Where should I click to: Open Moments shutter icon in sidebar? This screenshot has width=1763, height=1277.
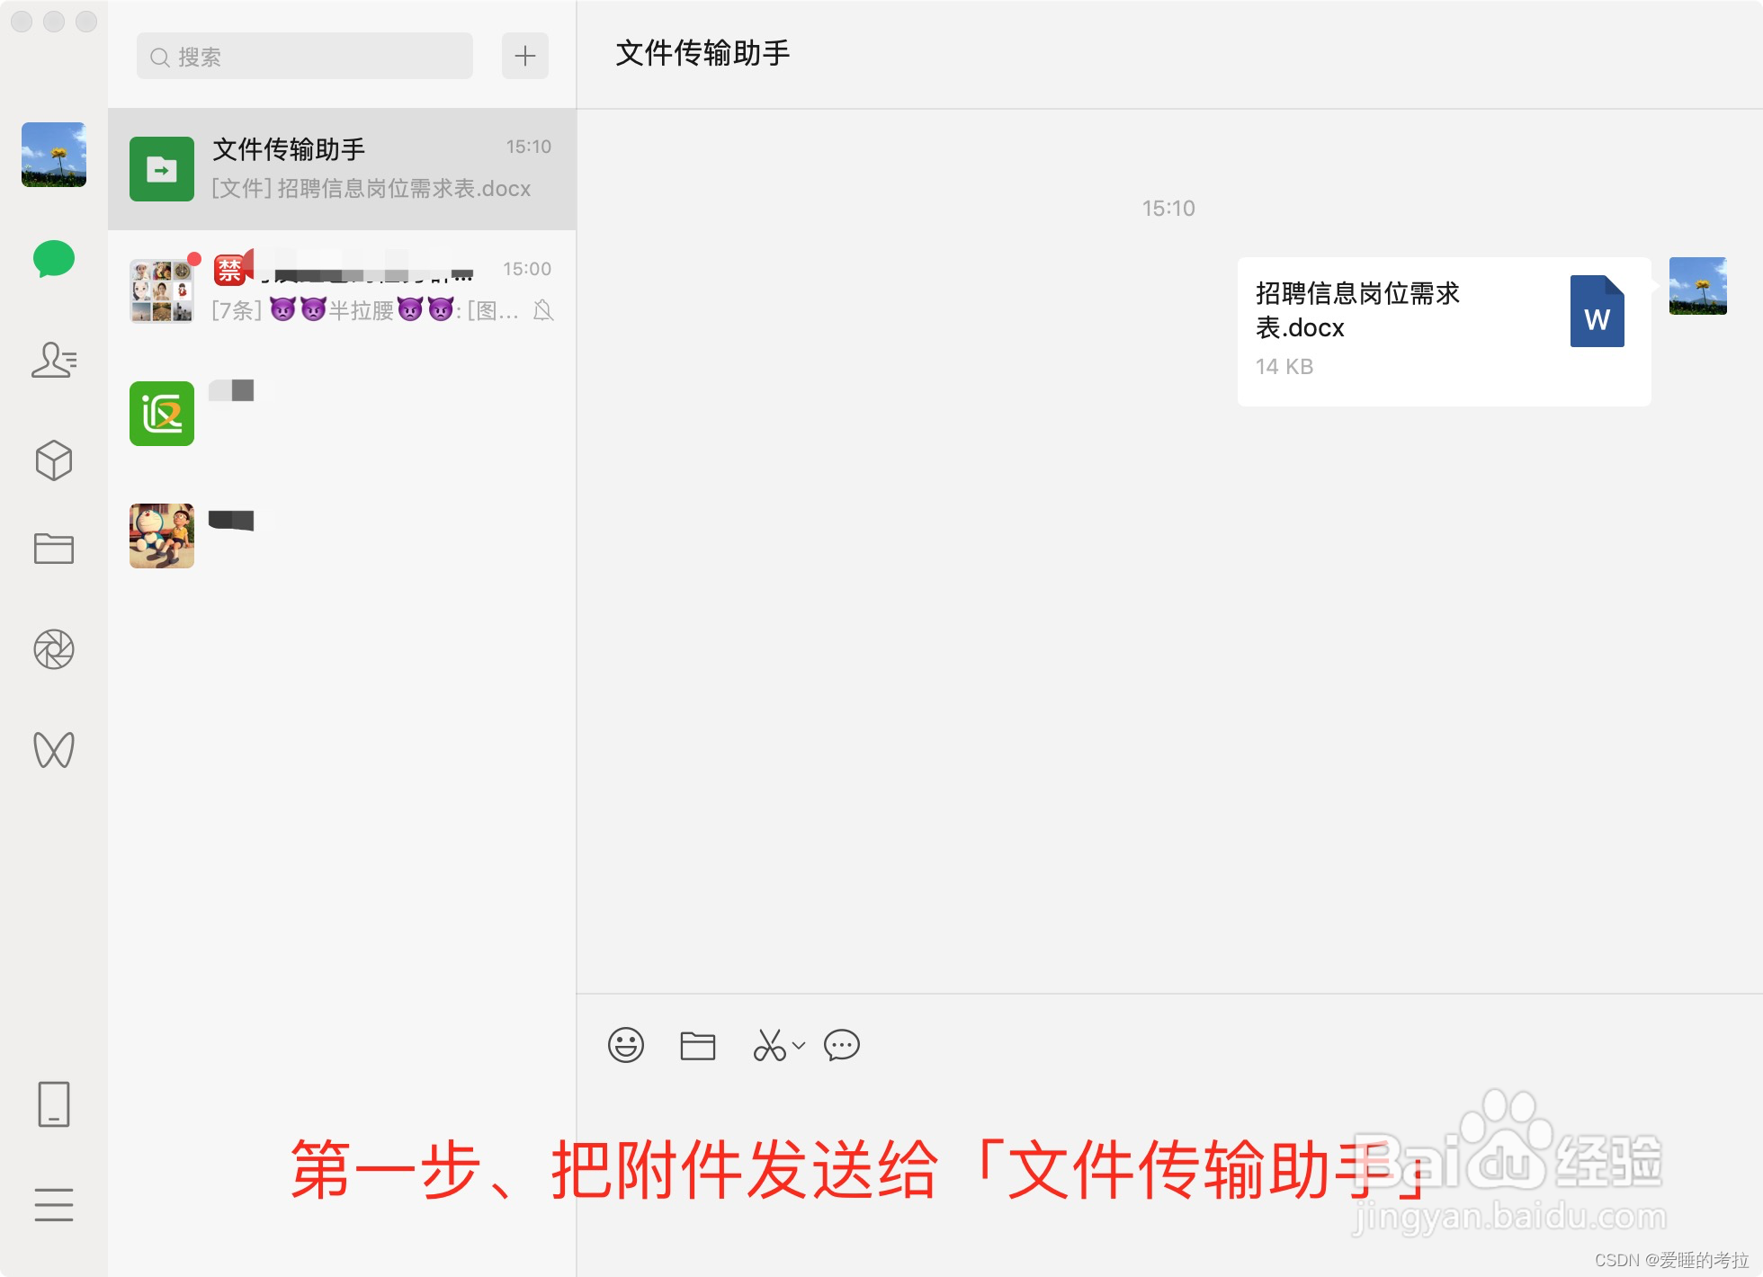tap(54, 649)
